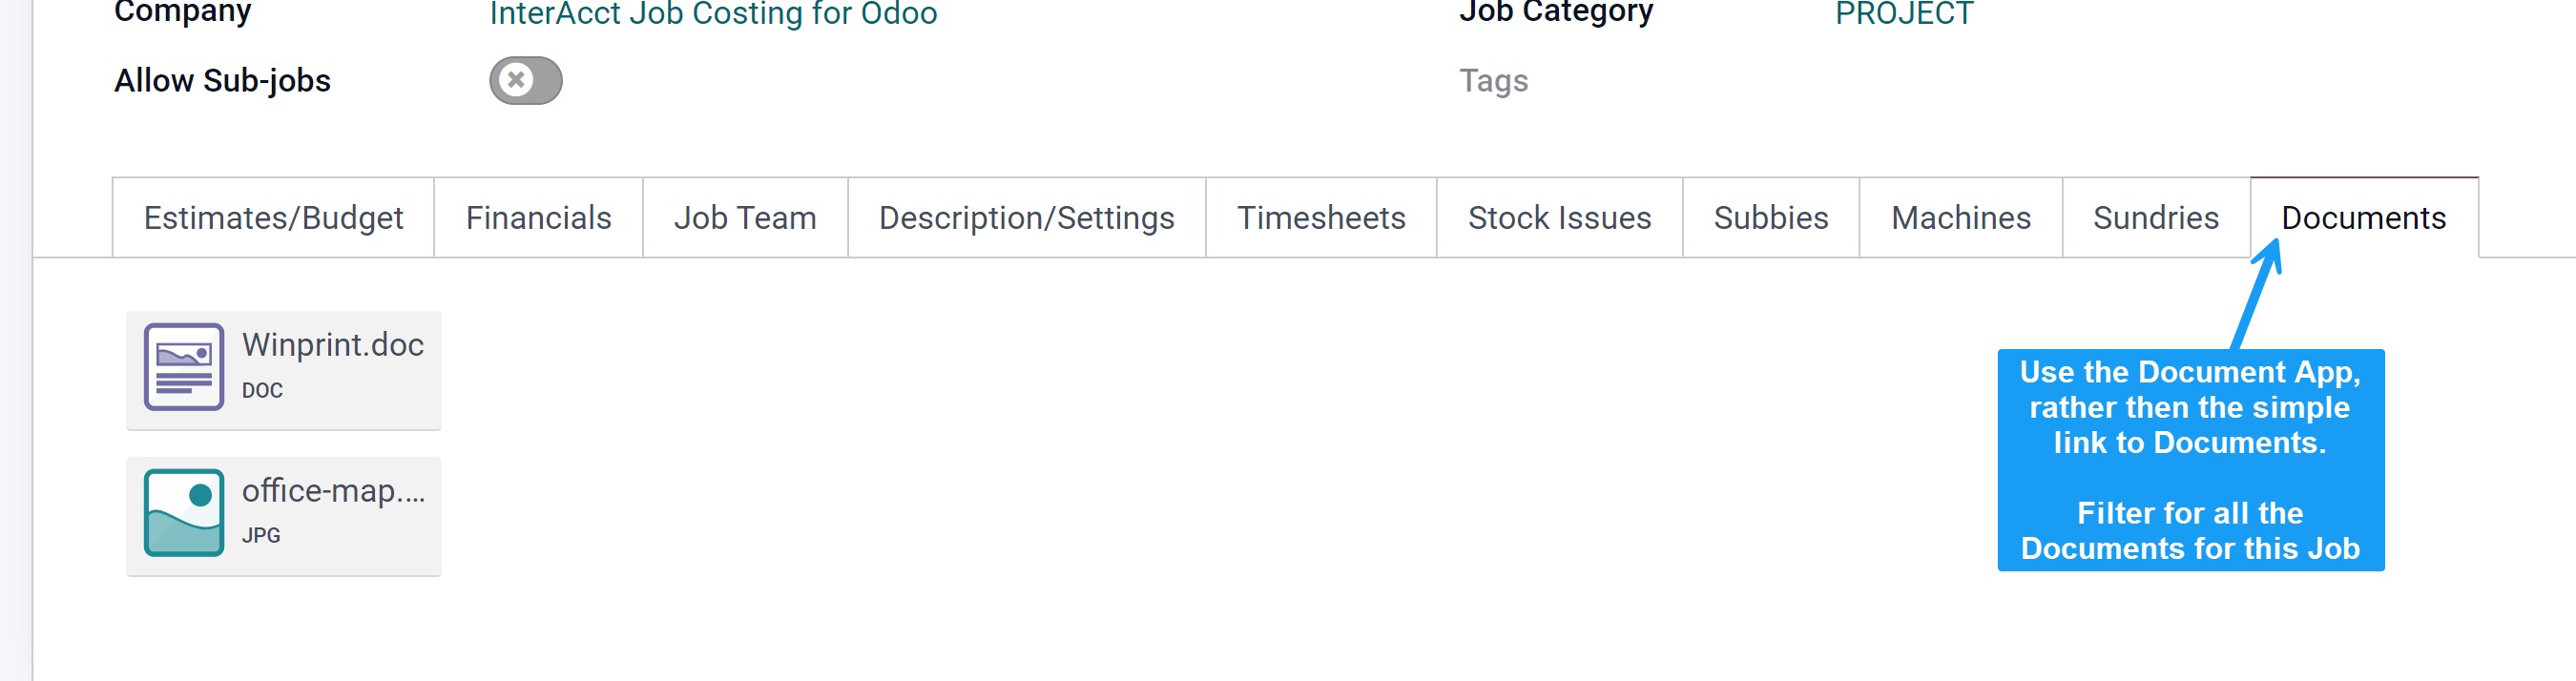
Task: Open the office-map attachment name
Action: click(333, 491)
